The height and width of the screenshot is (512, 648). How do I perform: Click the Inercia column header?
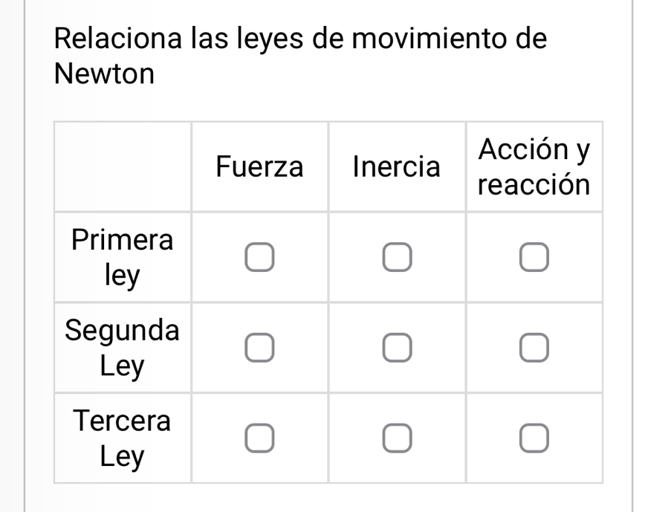(x=397, y=167)
